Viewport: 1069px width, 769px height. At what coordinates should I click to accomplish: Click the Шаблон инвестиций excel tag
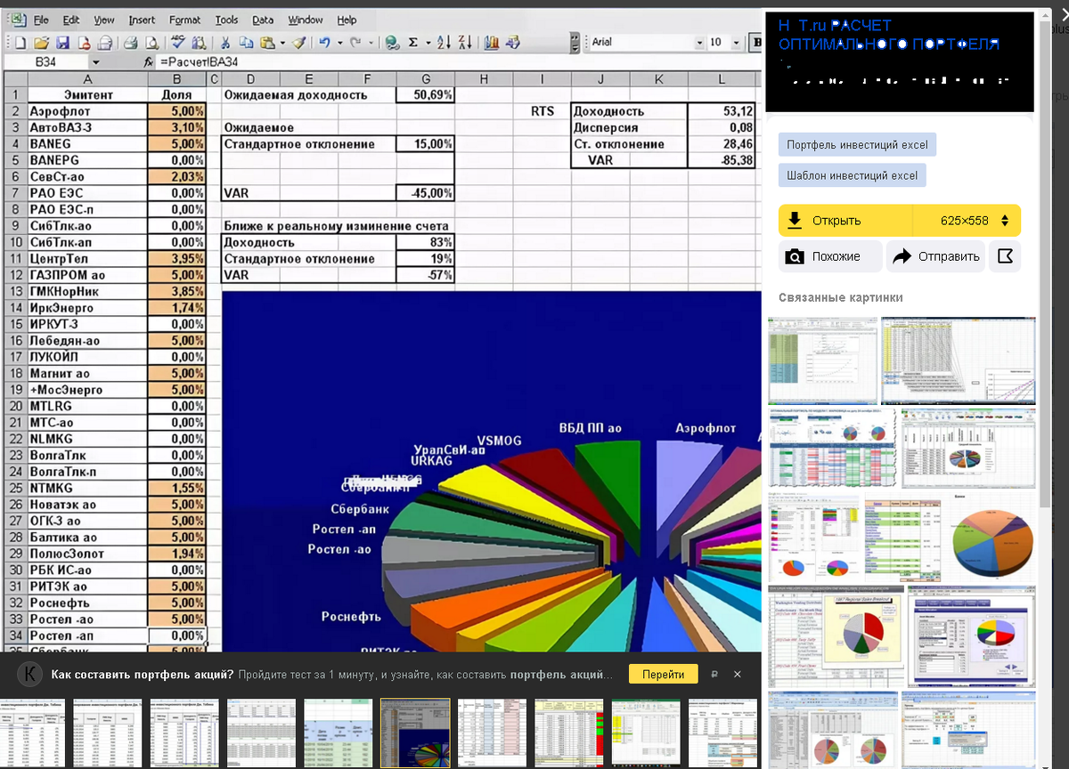[x=852, y=175]
